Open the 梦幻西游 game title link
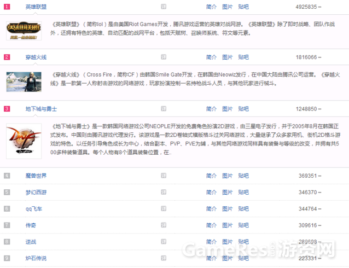Viewport: 349px width, 268px height. click(x=36, y=192)
